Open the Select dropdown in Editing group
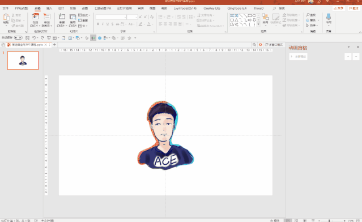362x222 pixels. [x=312, y=25]
